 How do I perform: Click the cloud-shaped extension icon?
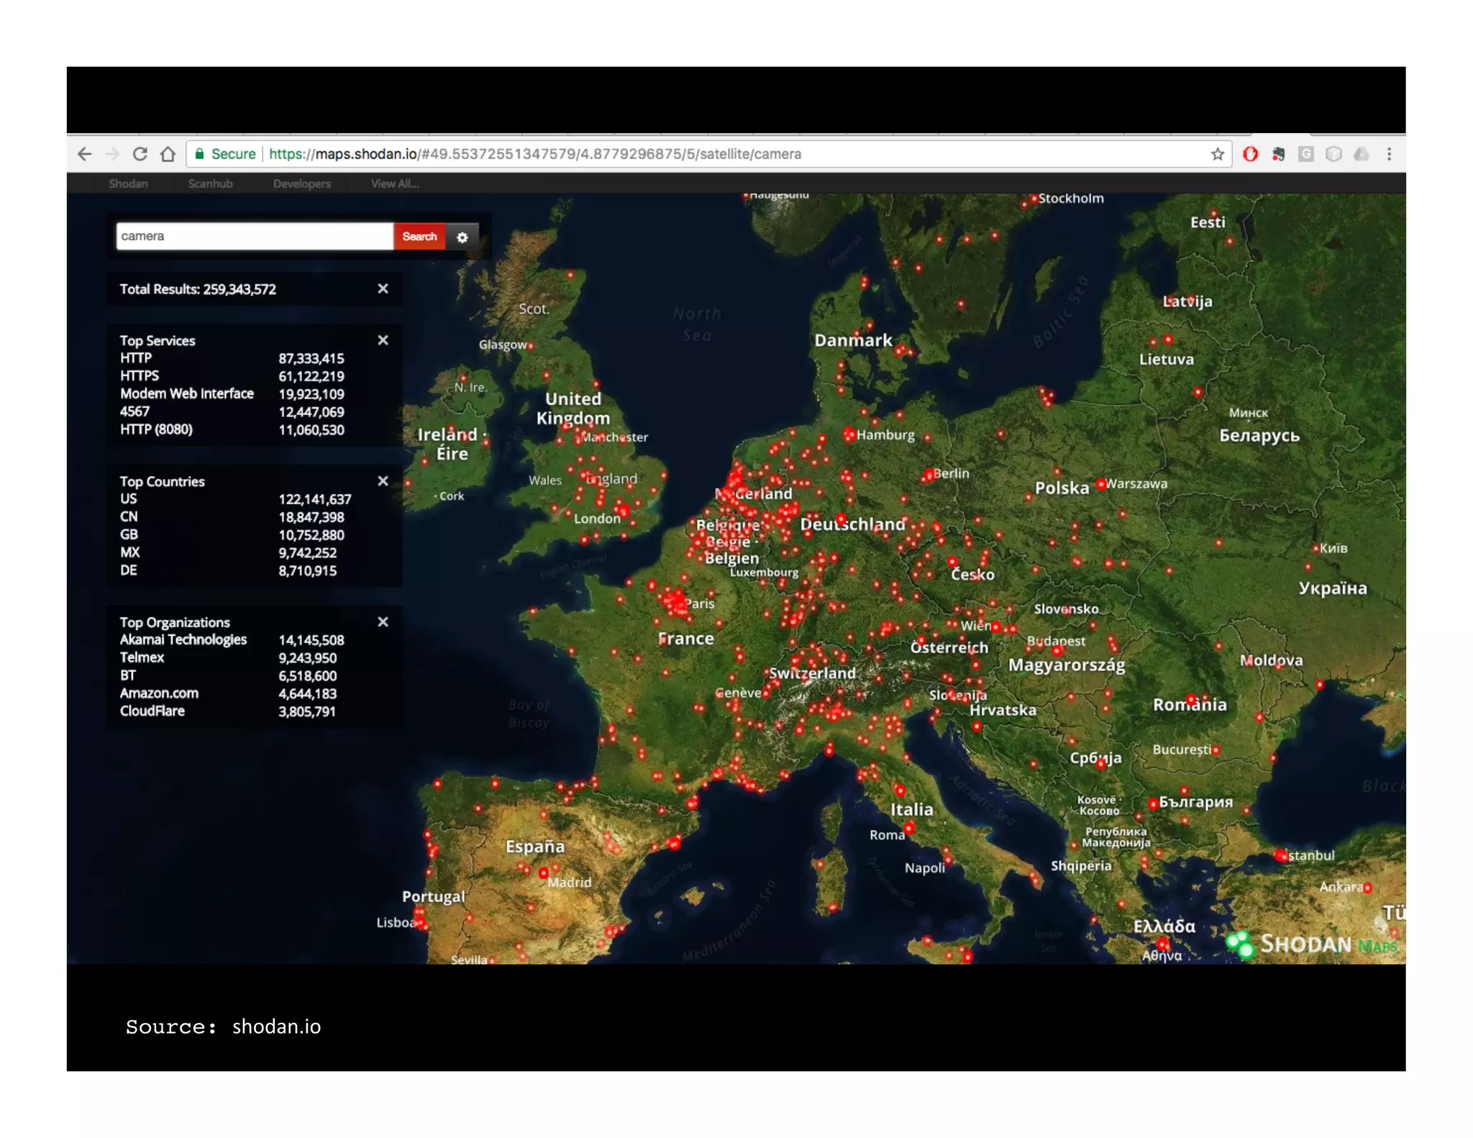click(x=1361, y=154)
